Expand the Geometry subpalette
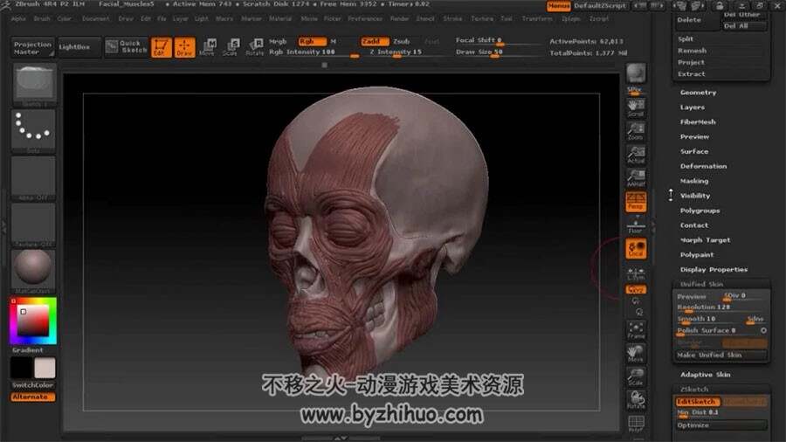Viewport: 786px width, 442px height. [x=698, y=93]
